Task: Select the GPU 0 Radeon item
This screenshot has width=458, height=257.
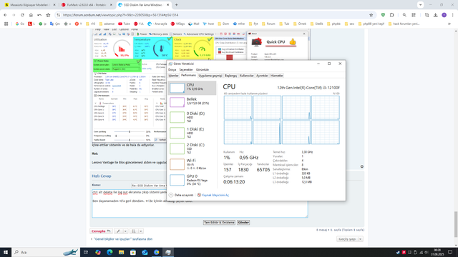Action: point(193,180)
